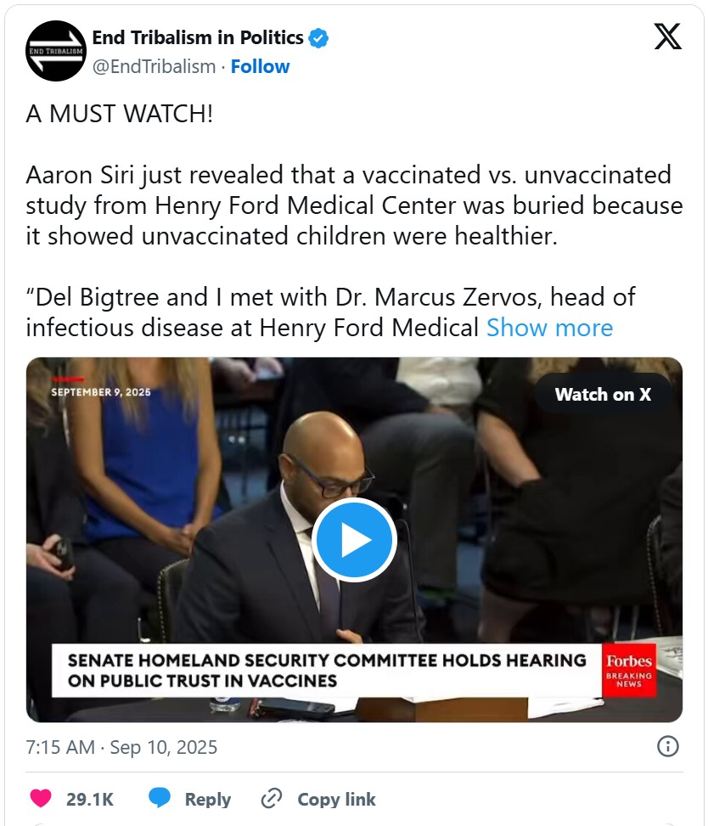
Task: Click the @EndTribalism handle
Action: (x=154, y=66)
